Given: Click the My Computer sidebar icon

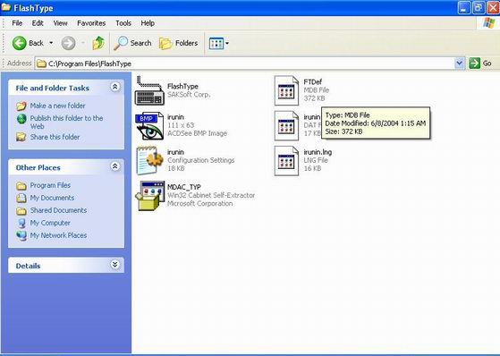Looking at the screenshot, I should (x=21, y=223).
